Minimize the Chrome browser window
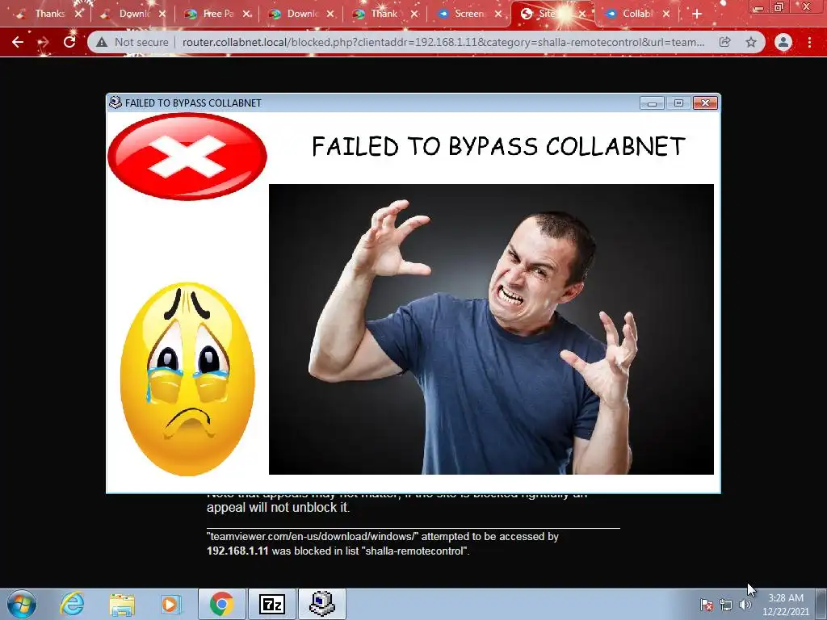 click(758, 7)
